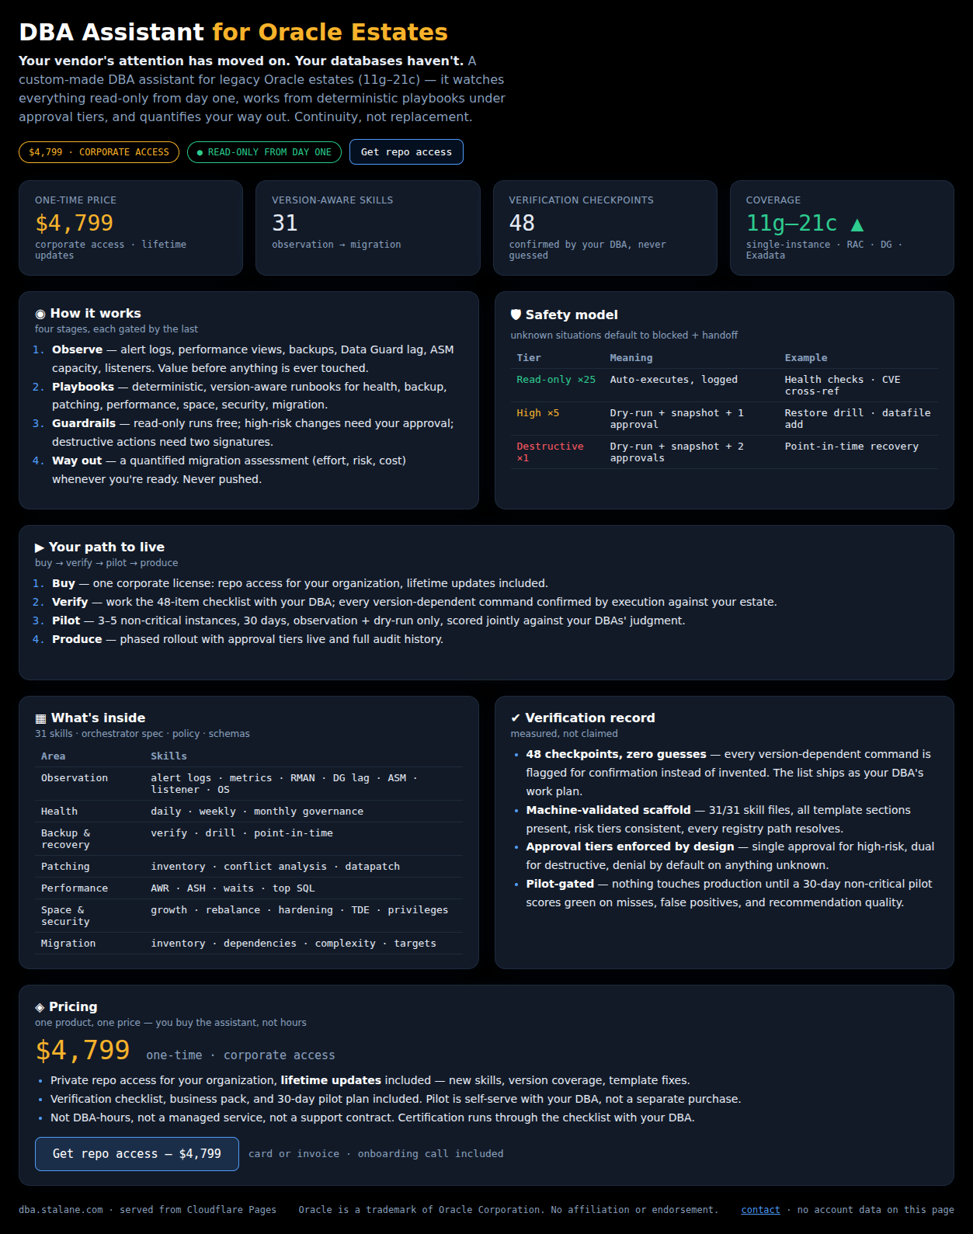Click the 'Observe' step in How it works
The height and width of the screenshot is (1234, 973).
77,349
